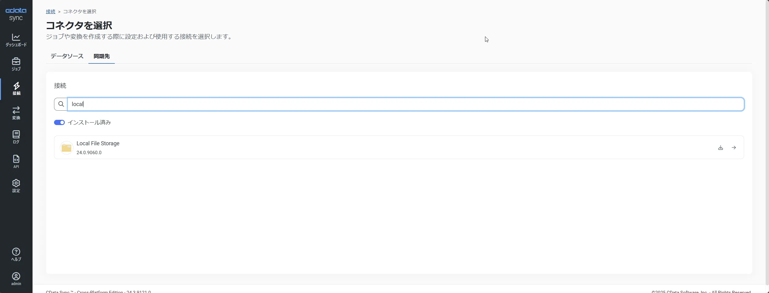769x293 pixels.
Task: Click arrow icon on Local File Storage row
Action: point(734,148)
